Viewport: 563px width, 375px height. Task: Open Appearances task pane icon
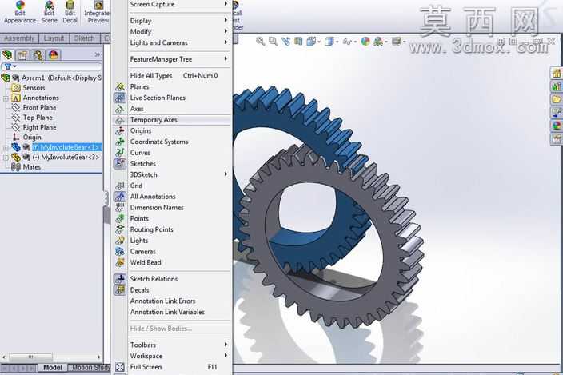(x=557, y=126)
